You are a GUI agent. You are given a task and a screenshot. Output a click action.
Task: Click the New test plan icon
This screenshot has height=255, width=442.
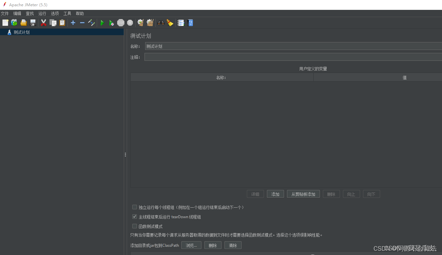tap(5, 23)
